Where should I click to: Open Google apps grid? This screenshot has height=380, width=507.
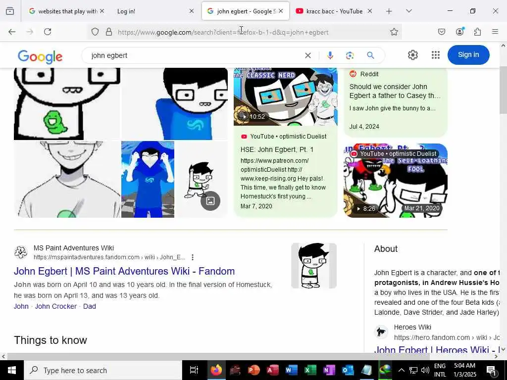tap(436, 55)
